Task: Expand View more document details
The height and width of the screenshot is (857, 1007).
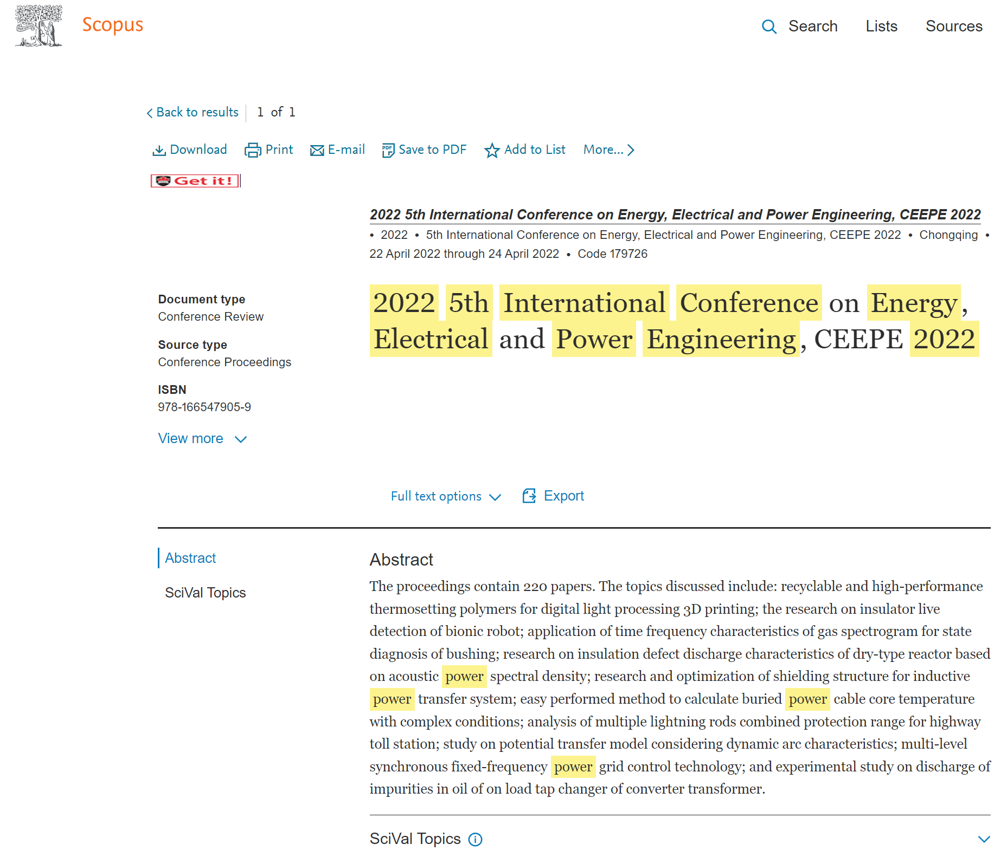Action: coord(202,438)
